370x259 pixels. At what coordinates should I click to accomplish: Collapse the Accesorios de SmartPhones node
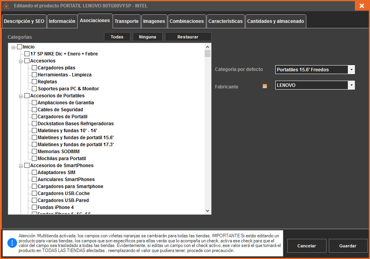[21, 166]
